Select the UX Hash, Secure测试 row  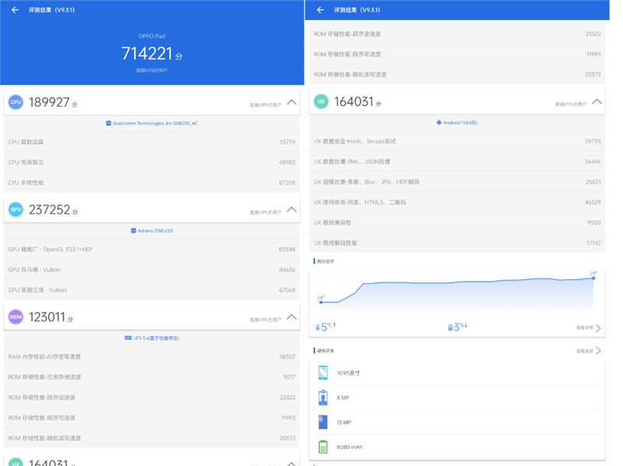[457, 142]
